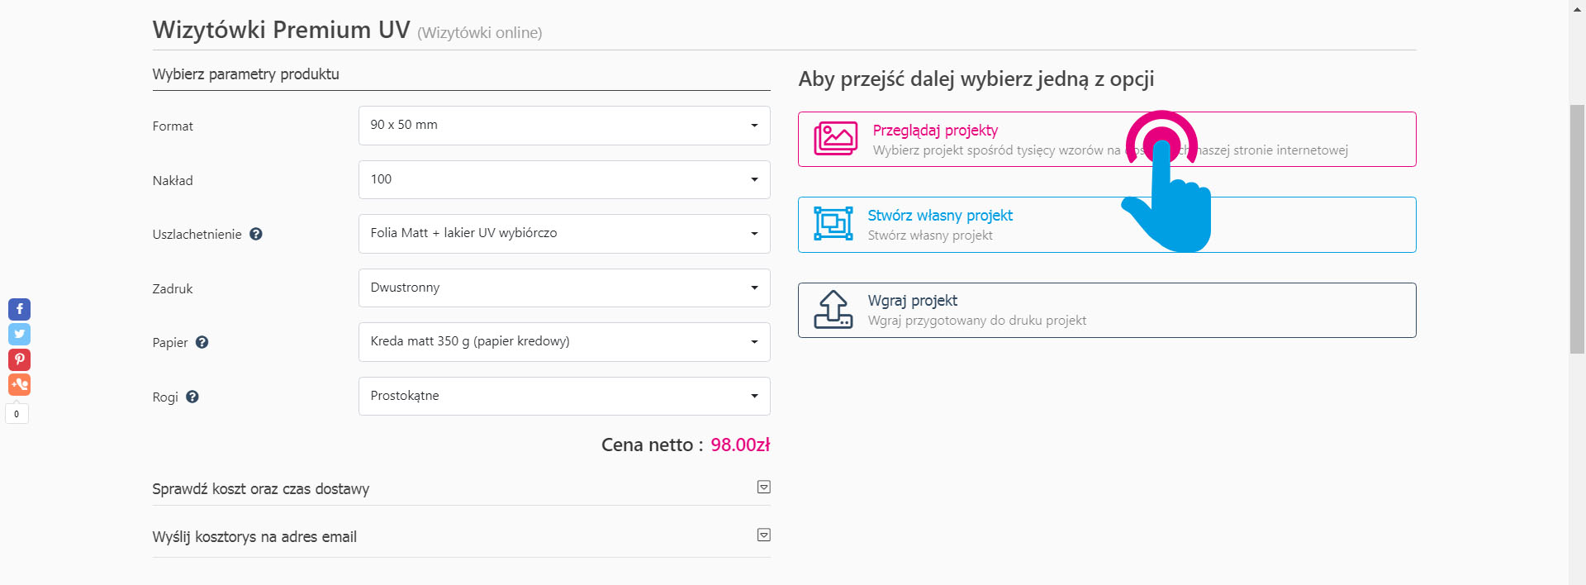Click help icon next to Rogi
This screenshot has height=585, width=1586.
(192, 397)
